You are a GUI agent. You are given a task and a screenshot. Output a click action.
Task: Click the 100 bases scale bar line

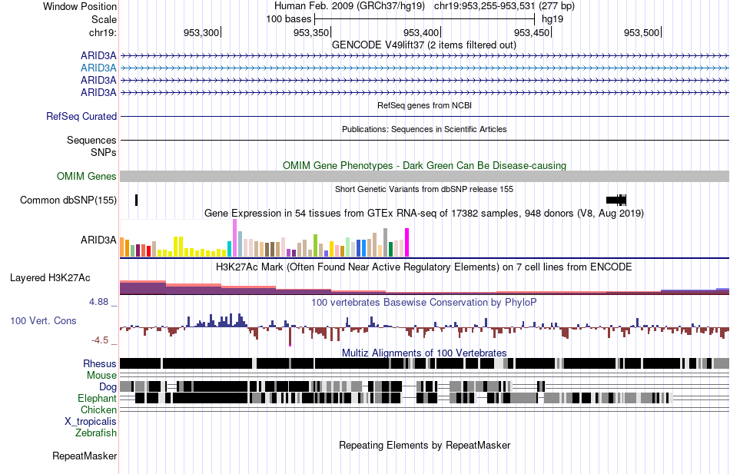(425, 19)
